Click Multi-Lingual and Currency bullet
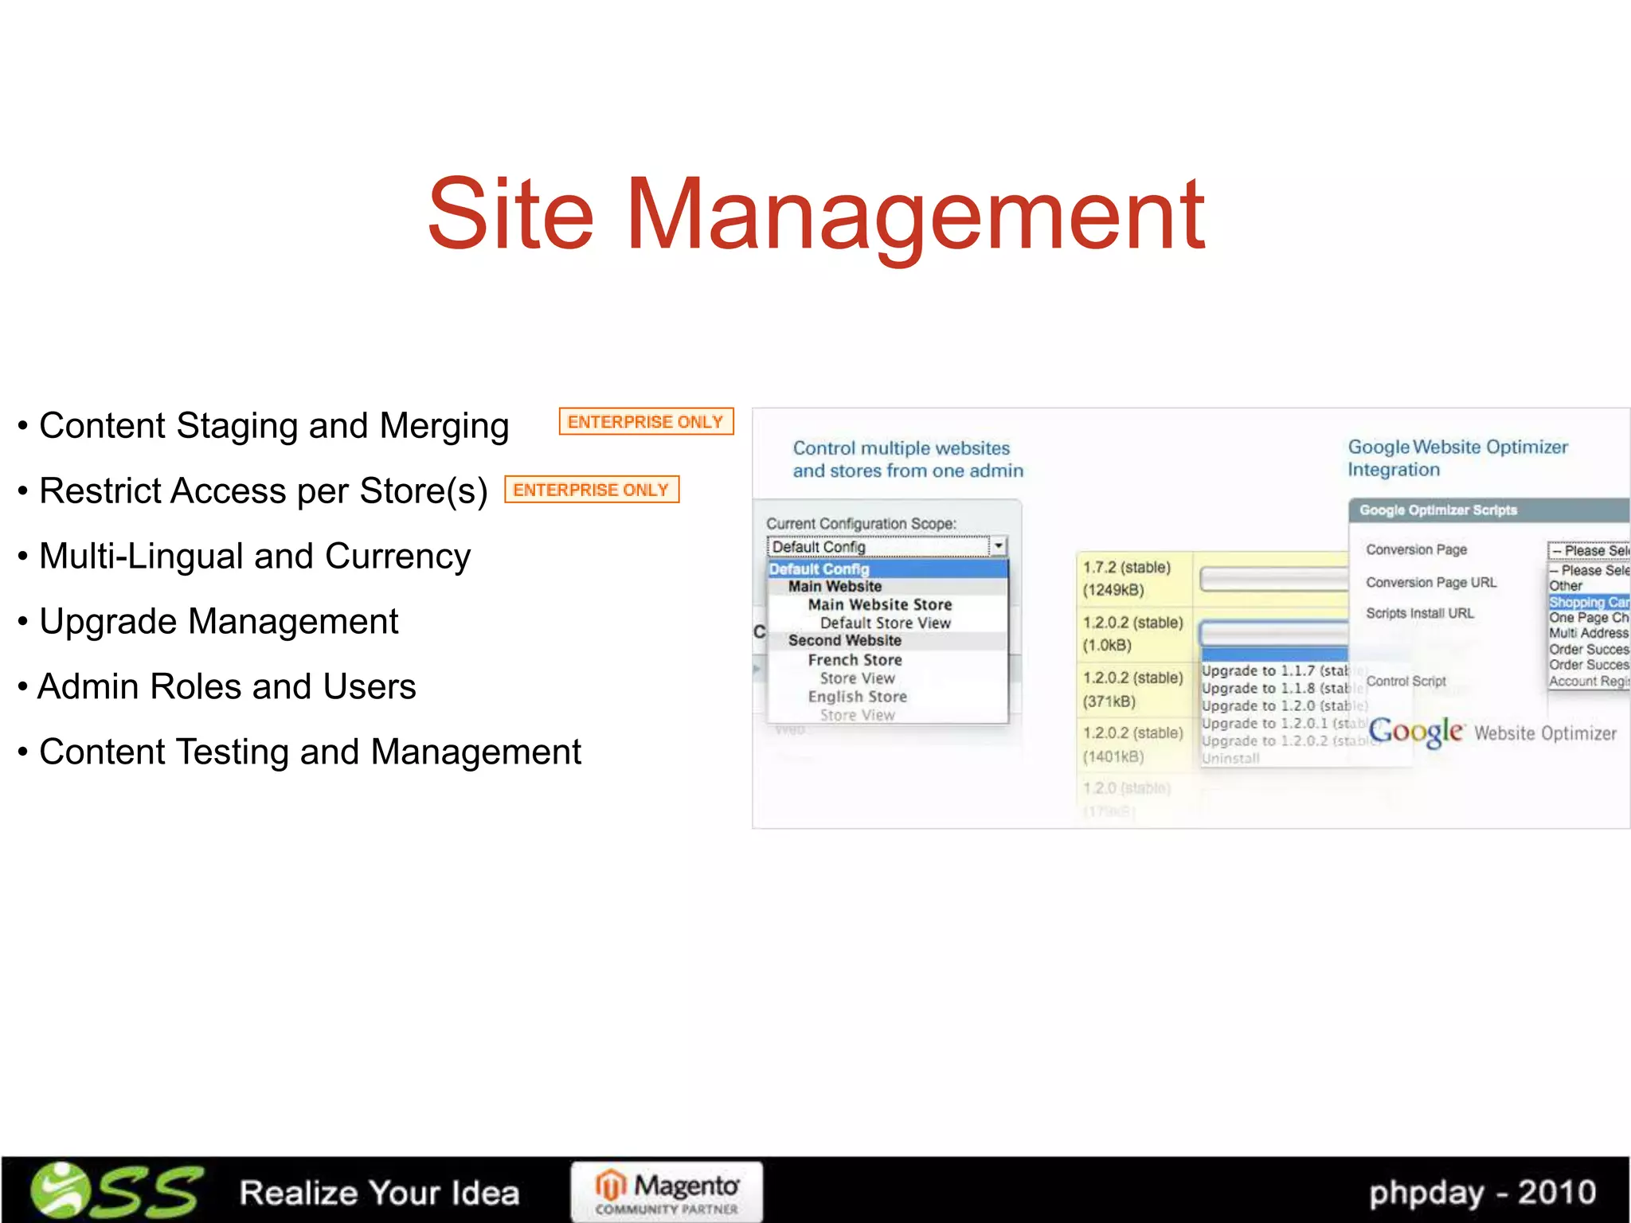1631x1223 pixels. (255, 557)
